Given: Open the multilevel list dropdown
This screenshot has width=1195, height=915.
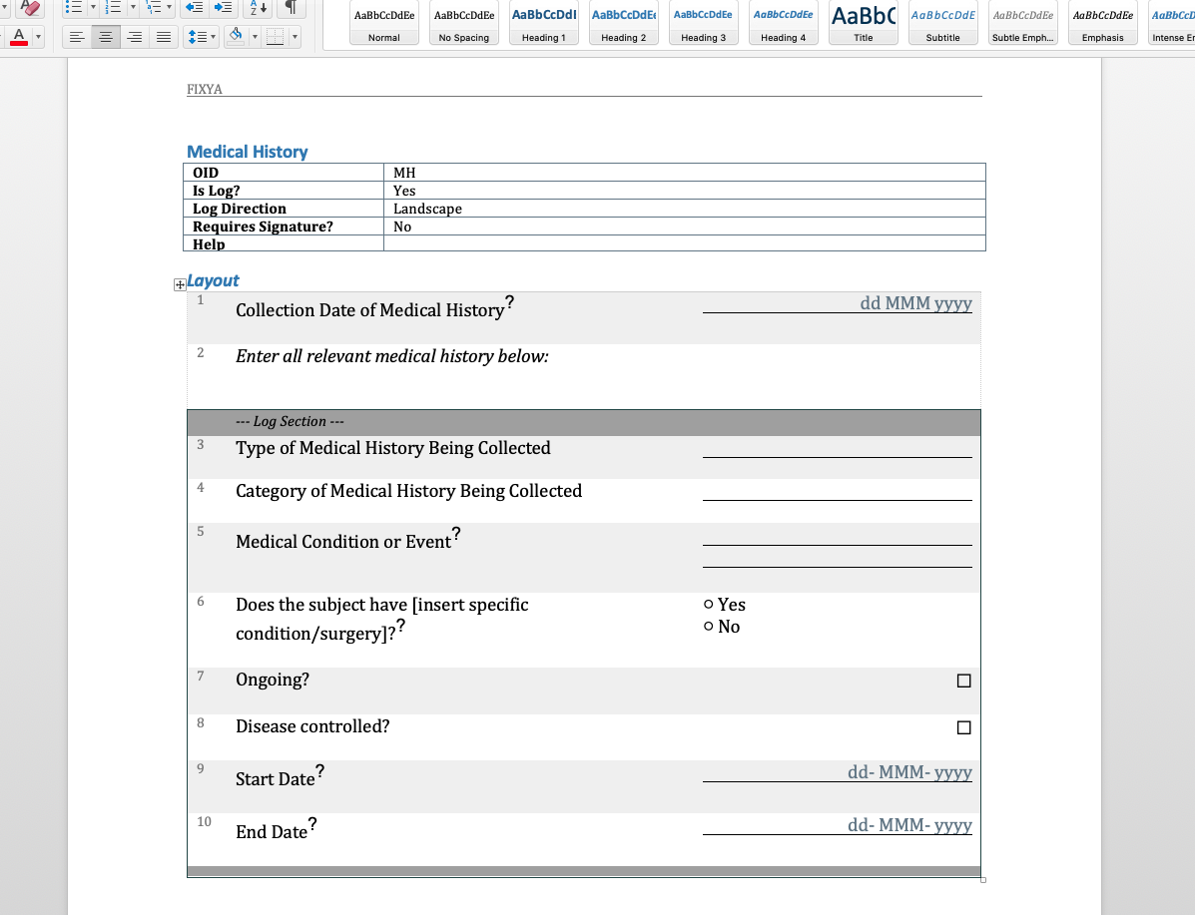Looking at the screenshot, I should tap(169, 8).
